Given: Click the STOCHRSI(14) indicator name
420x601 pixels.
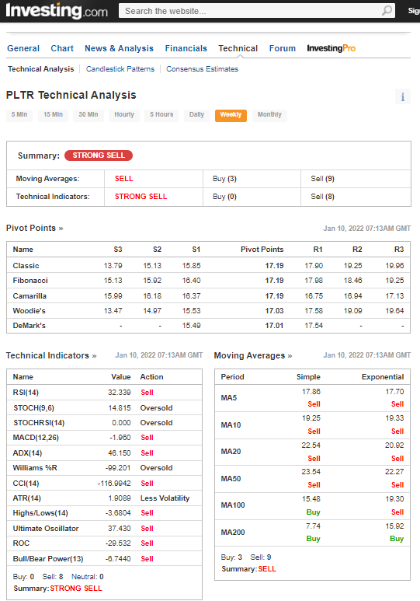Looking at the screenshot, I should coord(39,423).
